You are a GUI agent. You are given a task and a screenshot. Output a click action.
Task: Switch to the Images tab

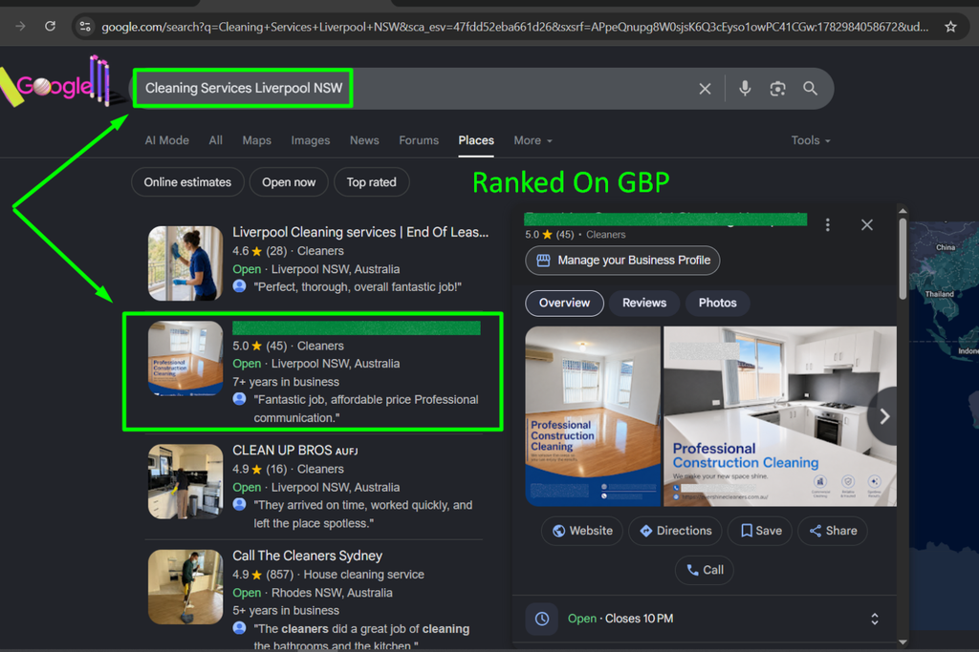(311, 141)
